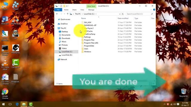This screenshot has height=107, width=191.
Task: Open the This PC desktop icon
Action: tap(5, 6)
